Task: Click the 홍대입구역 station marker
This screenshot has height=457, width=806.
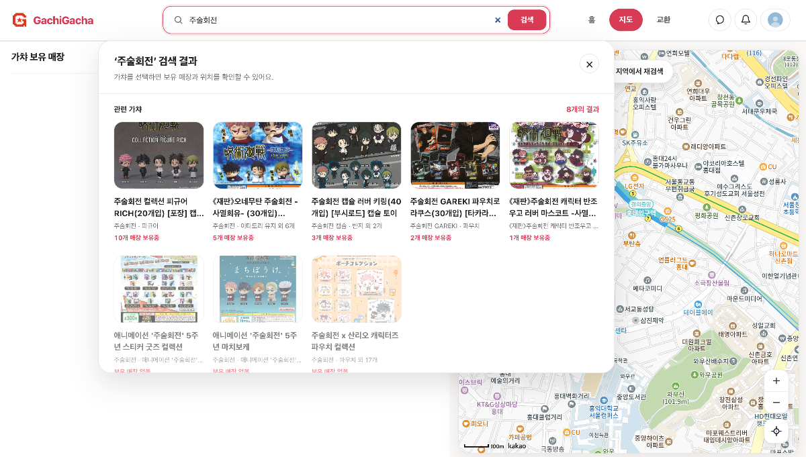Action: [x=641, y=213]
